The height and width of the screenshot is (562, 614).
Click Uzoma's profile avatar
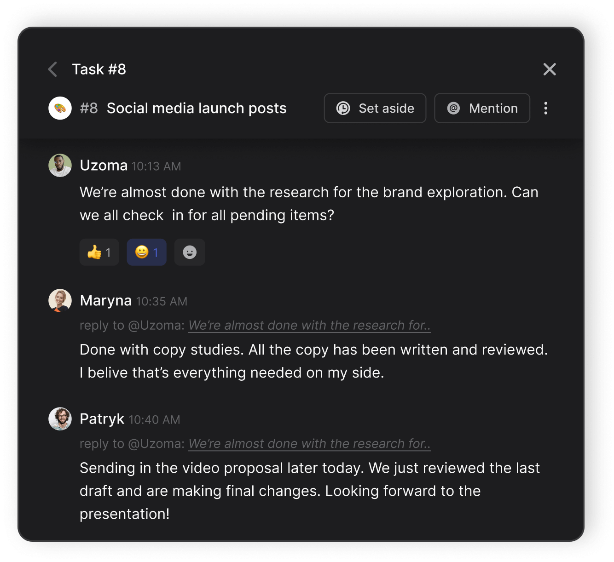click(x=60, y=165)
